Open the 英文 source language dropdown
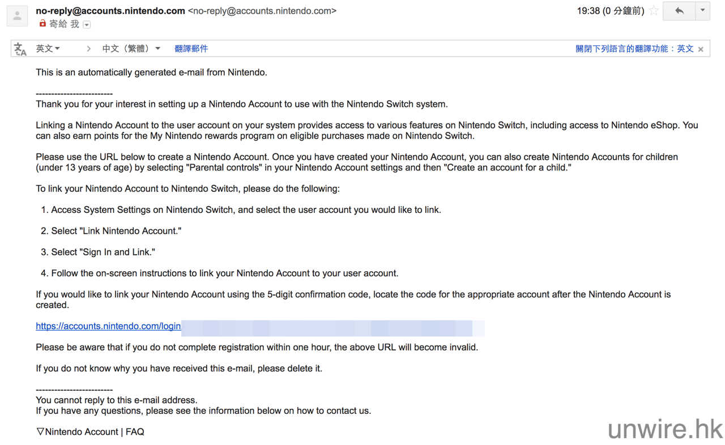 [x=48, y=49]
